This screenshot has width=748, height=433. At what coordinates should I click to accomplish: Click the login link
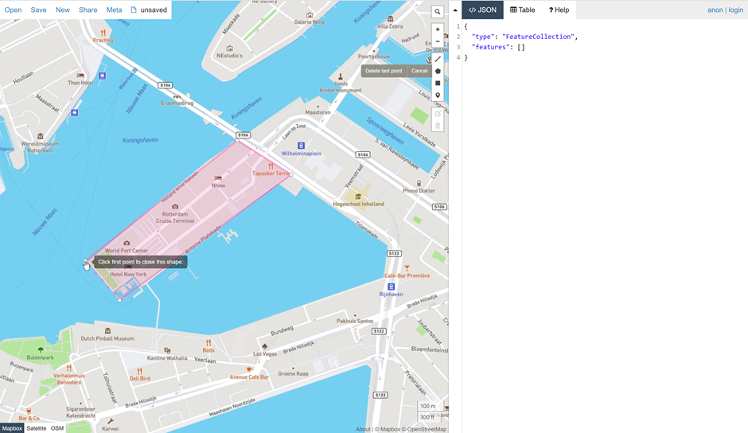735,10
